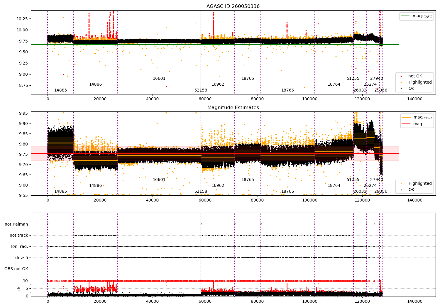The height and width of the screenshot is (308, 440).
Task: Click obsid label 52158 in Magnitude Estimates plot
Action: [x=201, y=192]
